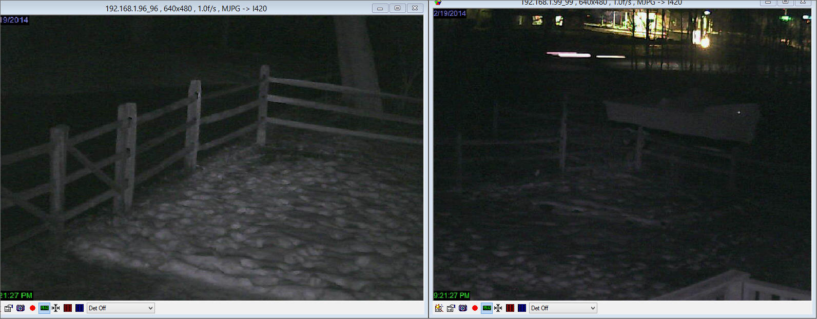Image resolution: width=817 pixels, height=319 pixels.
Task: Maximize the 192.168.1.96 camera window
Action: coord(397,8)
